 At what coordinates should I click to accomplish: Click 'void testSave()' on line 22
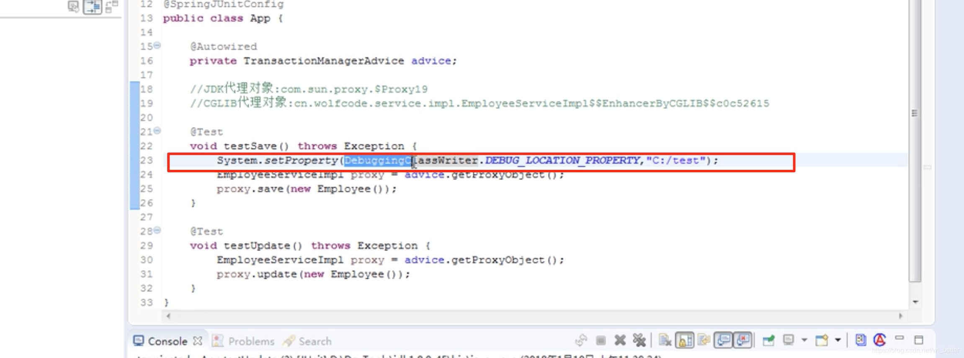click(239, 146)
